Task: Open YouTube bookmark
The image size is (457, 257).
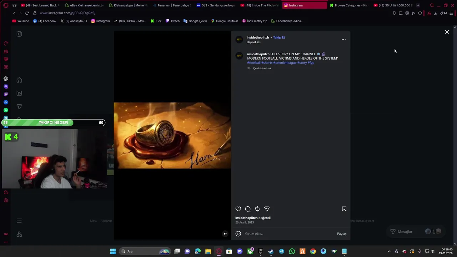Action: [21, 21]
